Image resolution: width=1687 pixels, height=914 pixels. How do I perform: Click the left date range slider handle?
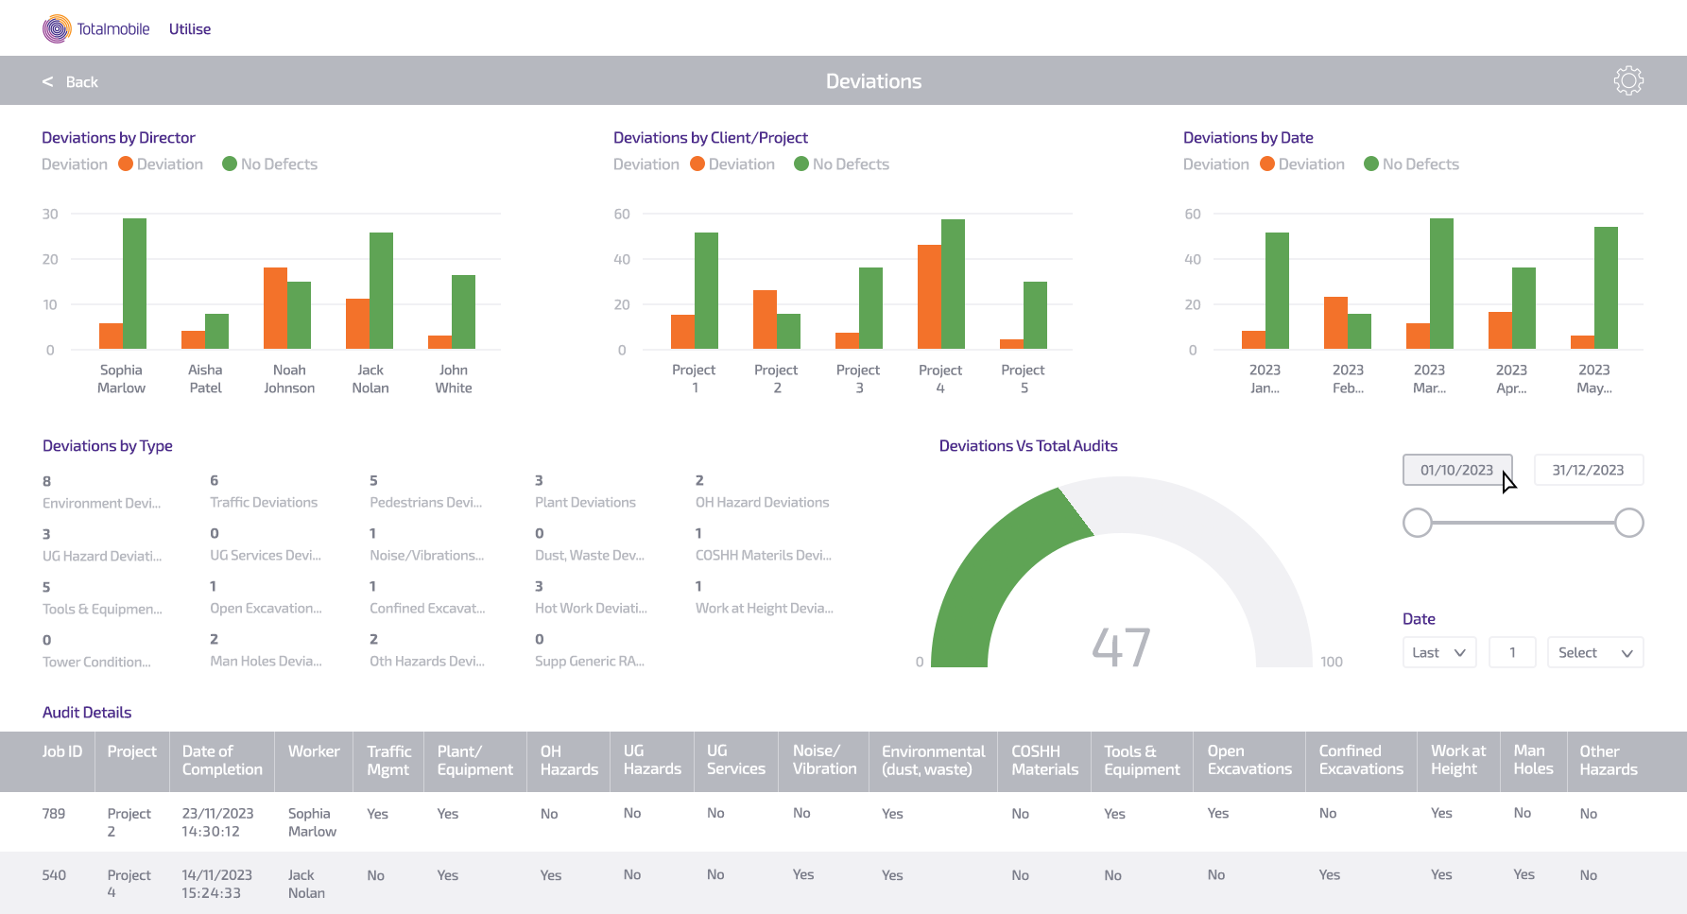click(x=1418, y=523)
